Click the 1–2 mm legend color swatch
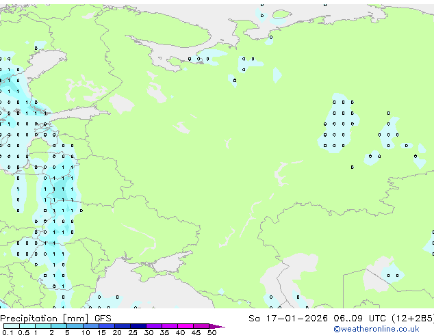The width and height of the screenshot is (434, 335). pos(43,326)
